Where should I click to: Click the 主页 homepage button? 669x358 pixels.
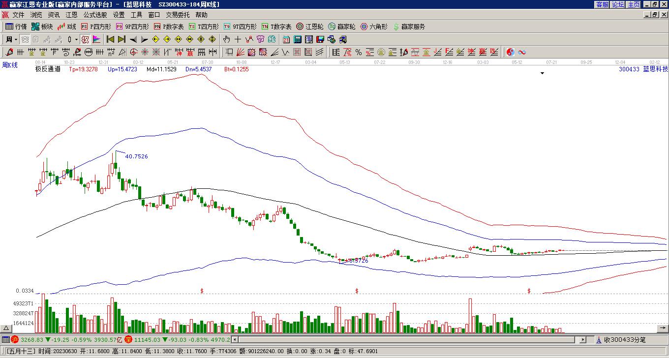[x=634, y=4]
